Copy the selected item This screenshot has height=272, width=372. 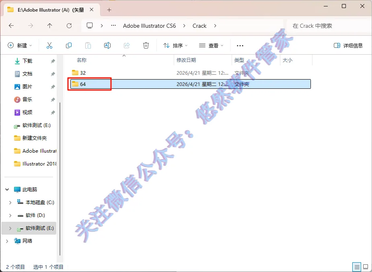click(68, 45)
